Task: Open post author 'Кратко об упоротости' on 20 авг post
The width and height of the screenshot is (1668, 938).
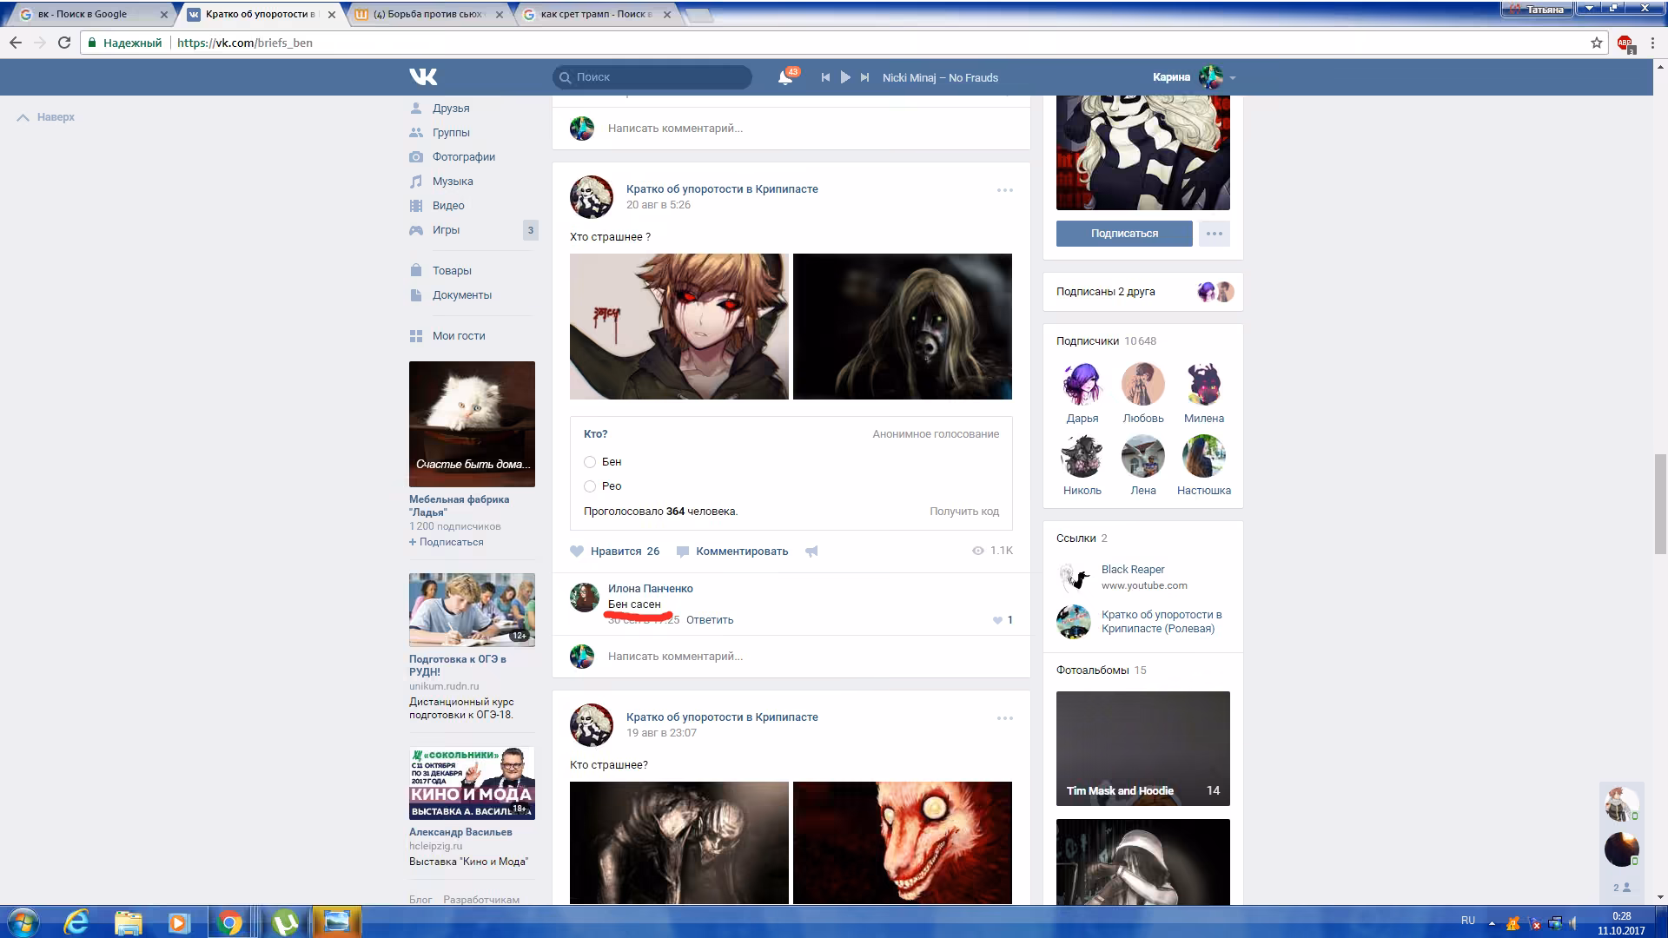Action: (x=722, y=189)
